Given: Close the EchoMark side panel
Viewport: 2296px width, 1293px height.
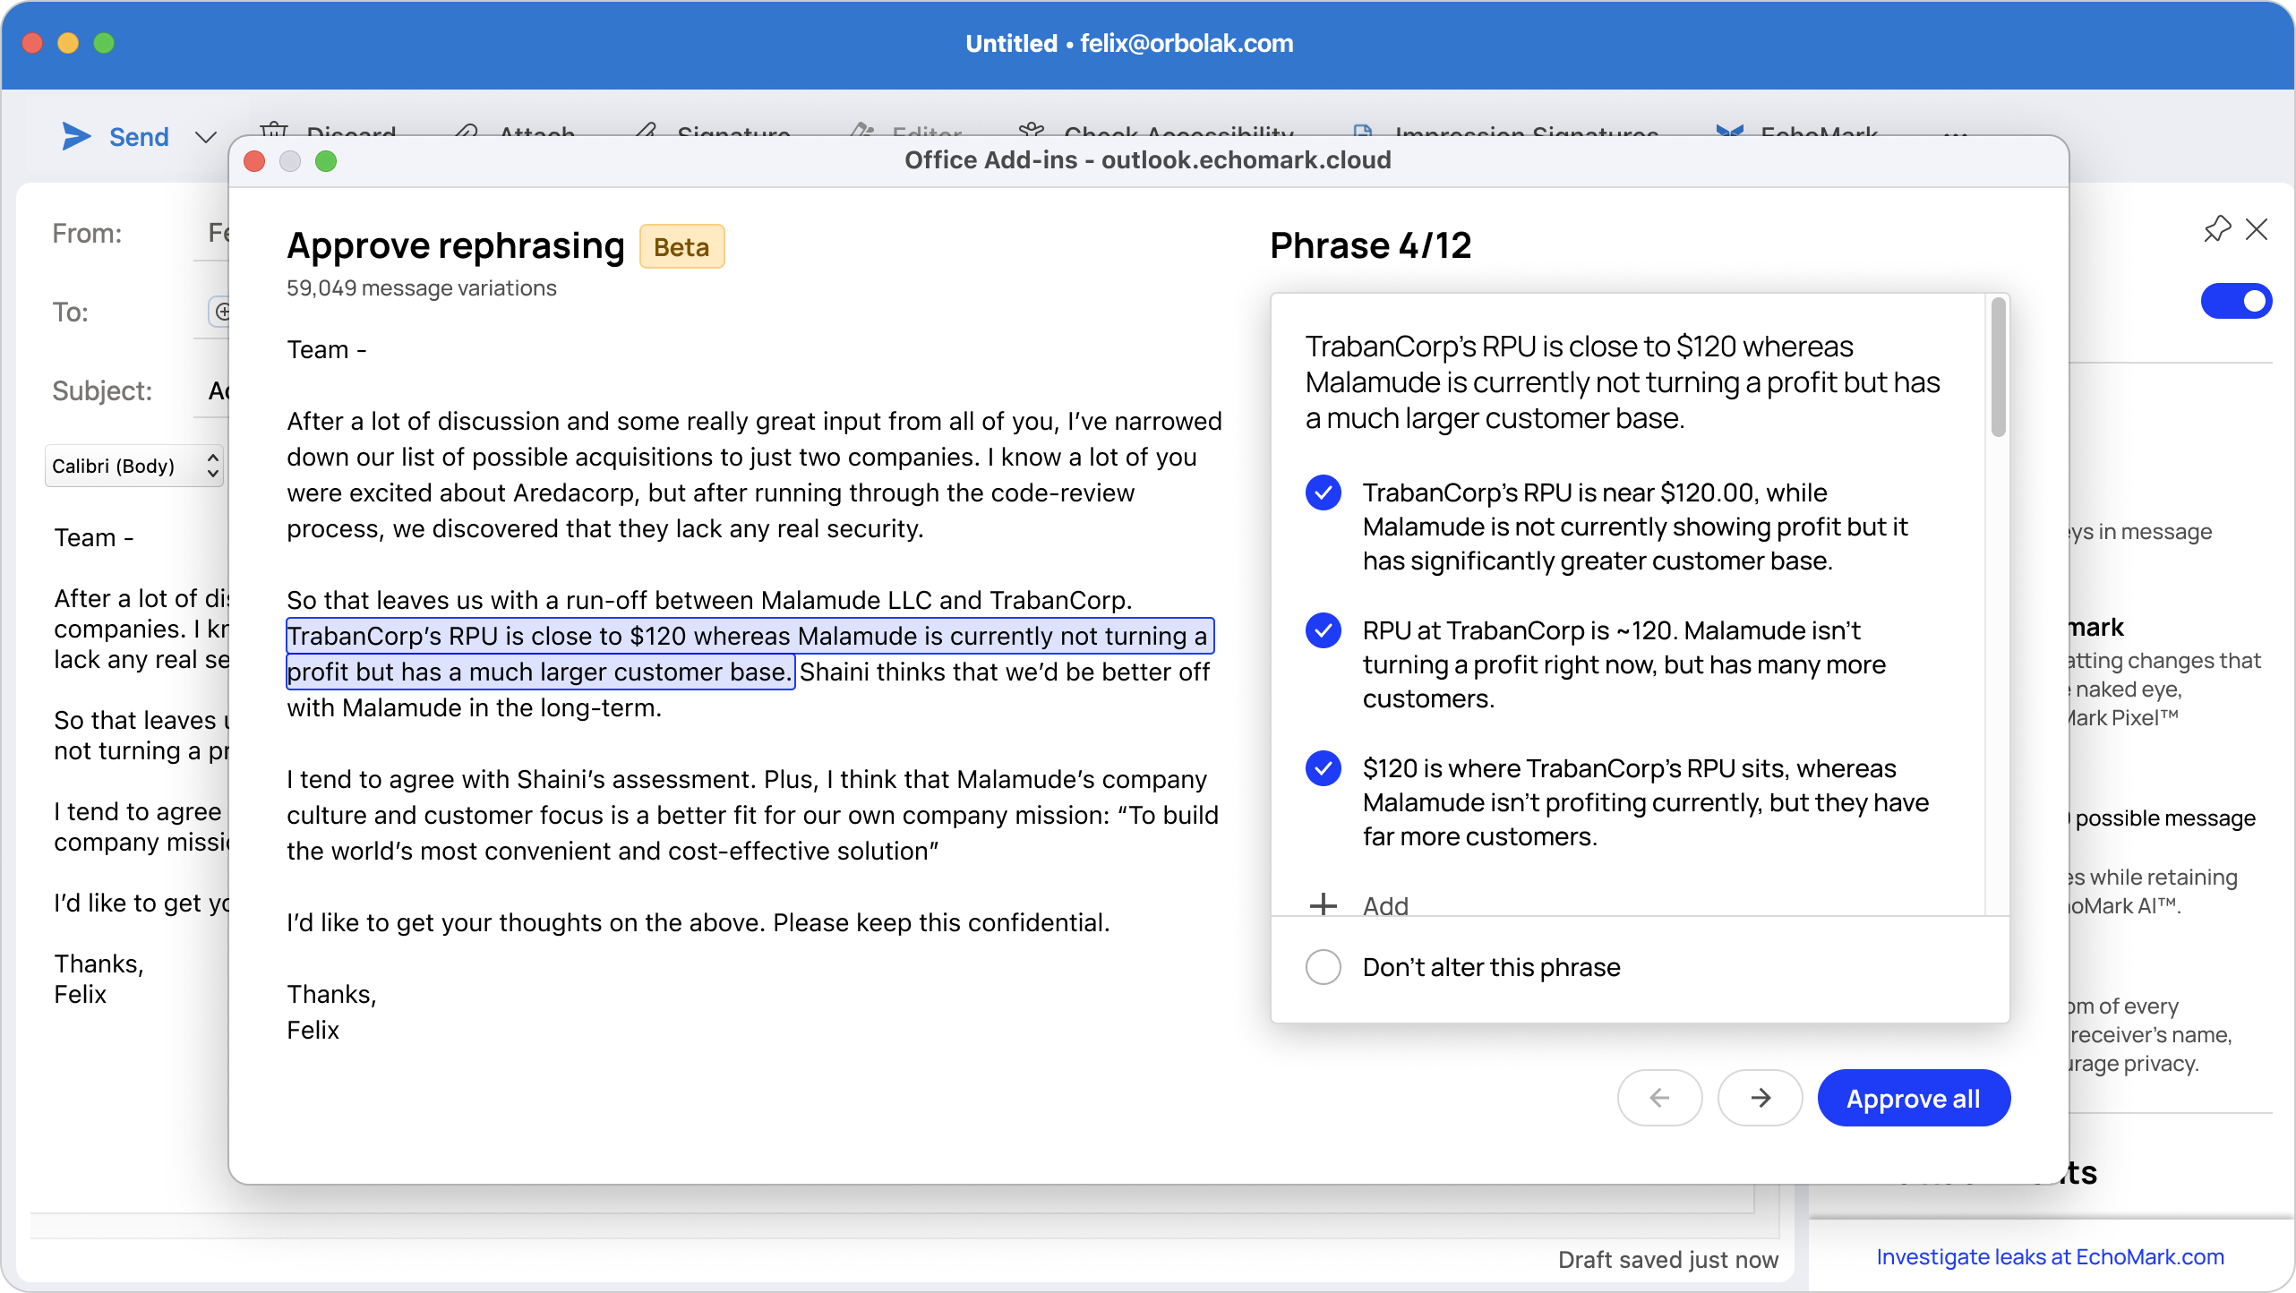Looking at the screenshot, I should (2257, 229).
